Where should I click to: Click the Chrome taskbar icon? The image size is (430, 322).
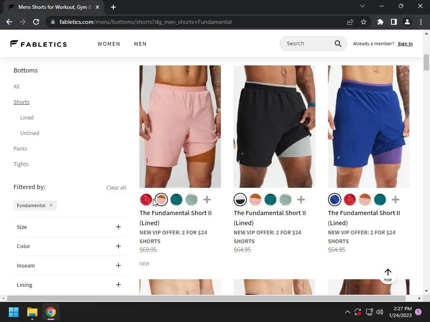(x=51, y=312)
